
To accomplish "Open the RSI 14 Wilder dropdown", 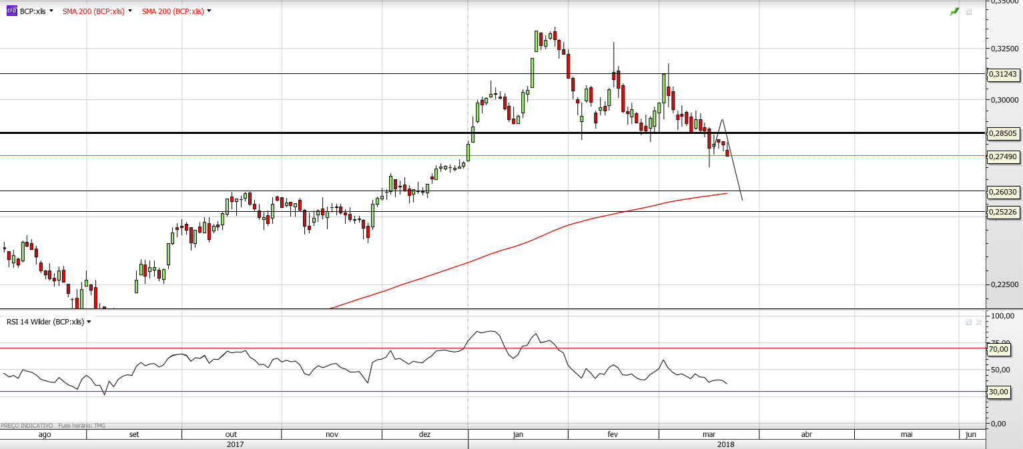I will click(89, 322).
